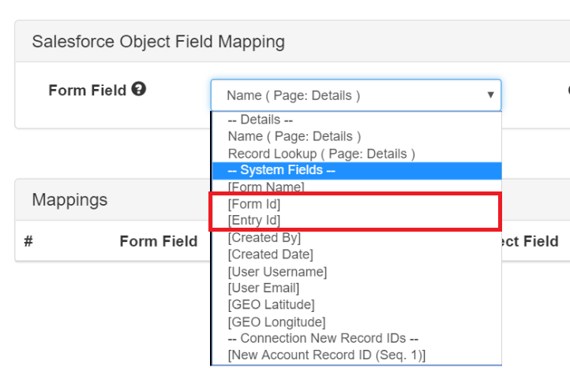Select the [Form Id] option

[x=356, y=204]
